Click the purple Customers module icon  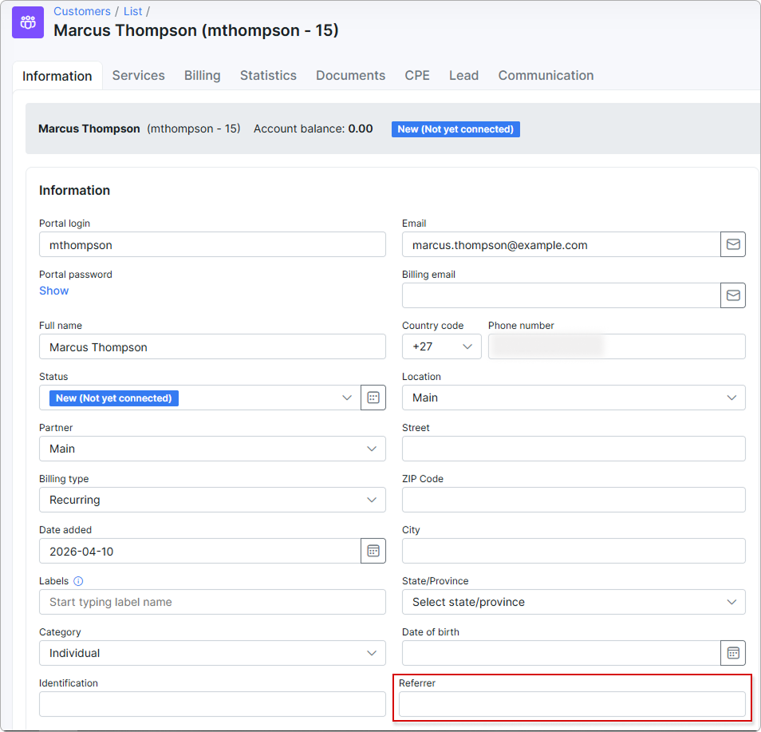[28, 22]
